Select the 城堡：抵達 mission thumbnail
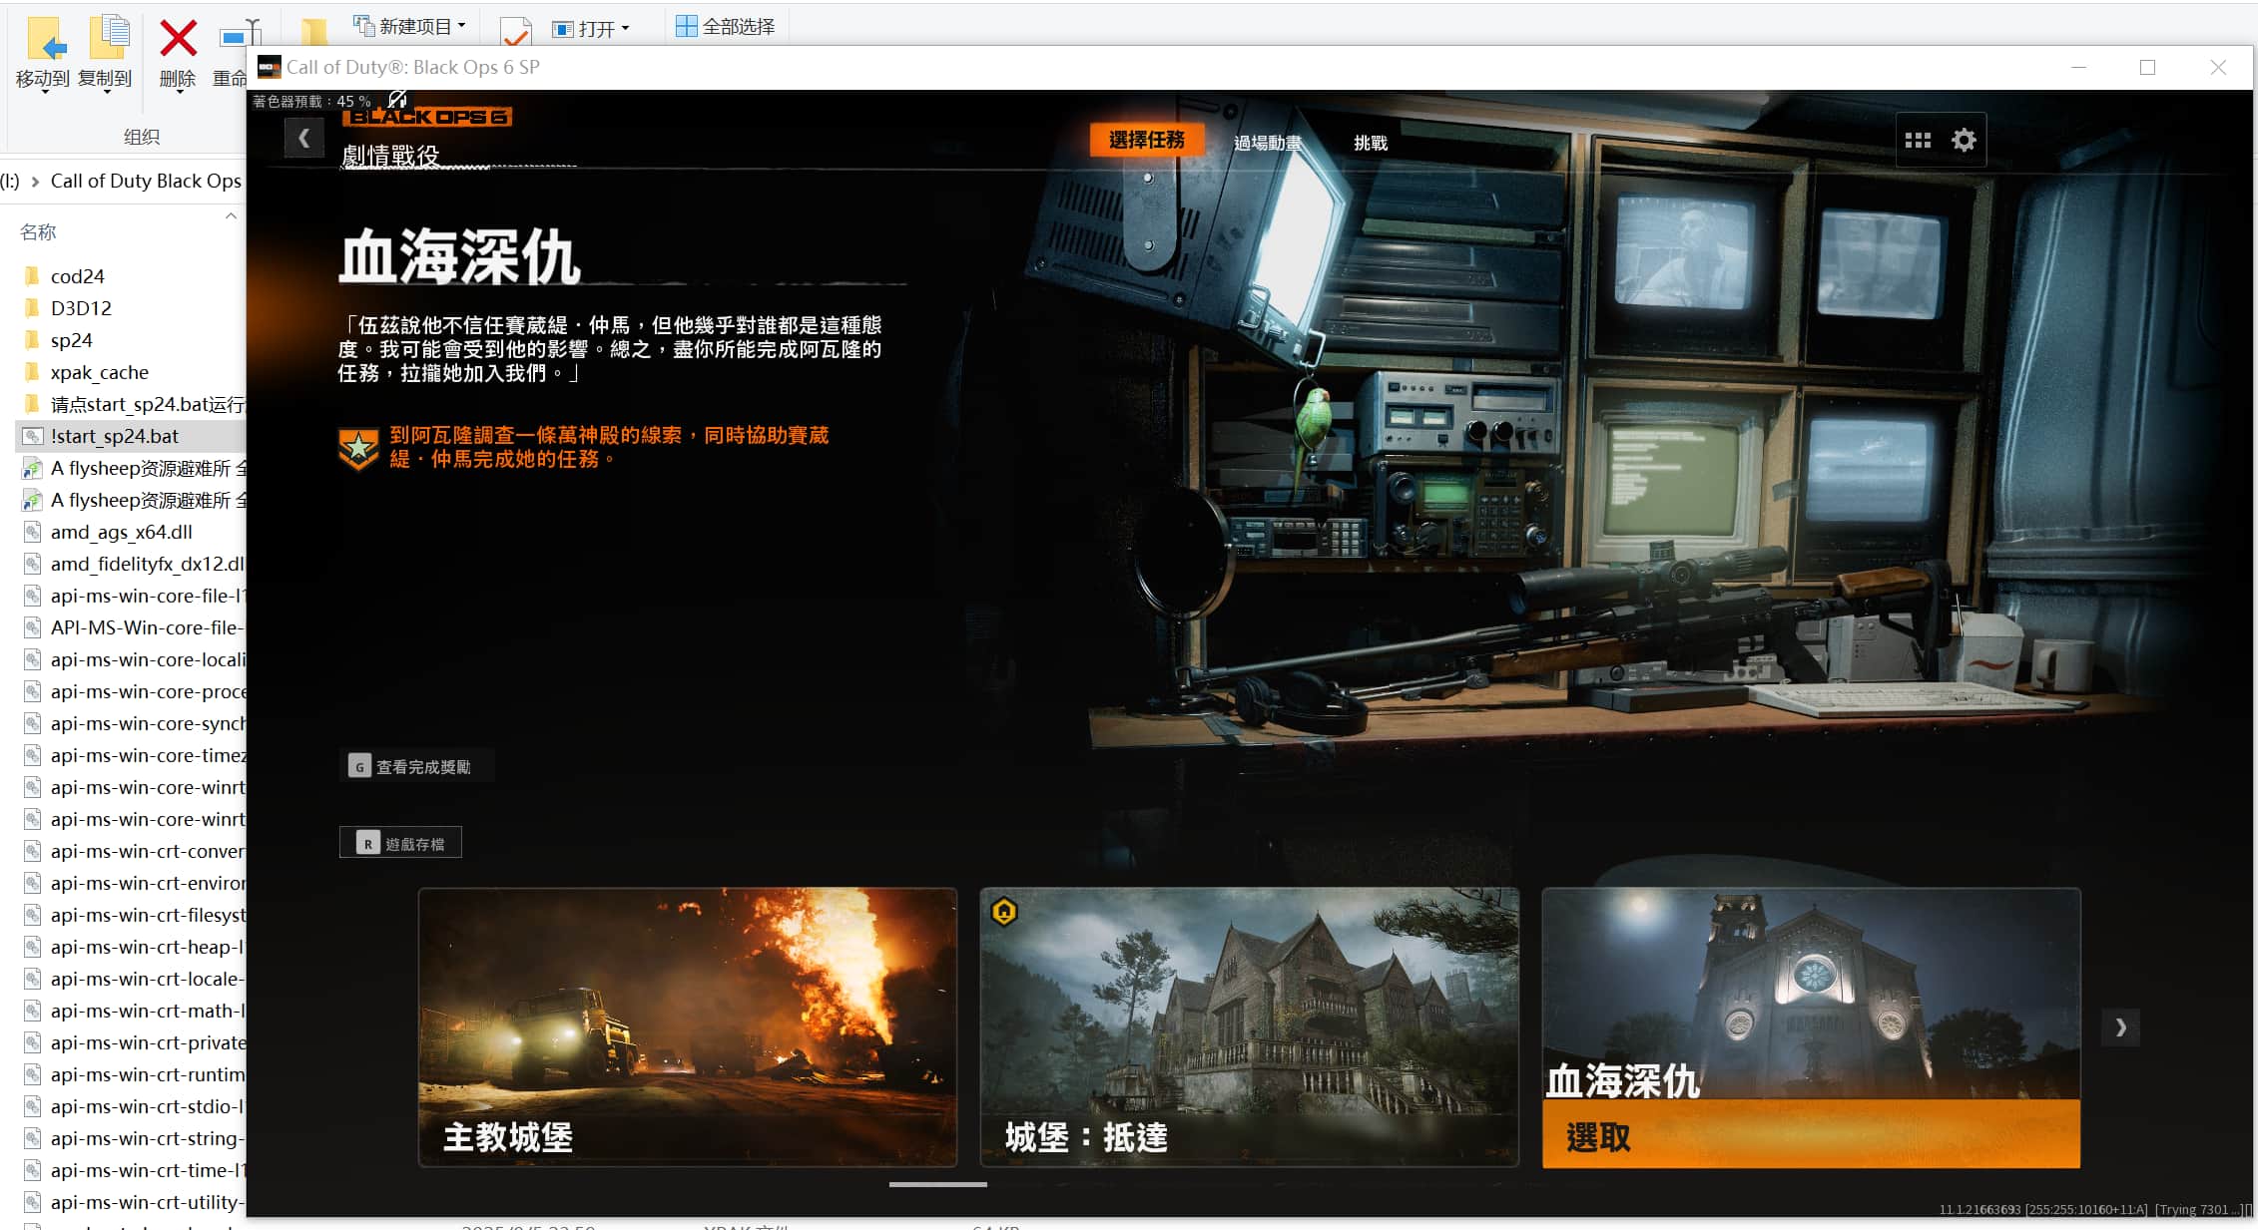Viewport: 2258px width, 1230px height. coord(1248,1025)
